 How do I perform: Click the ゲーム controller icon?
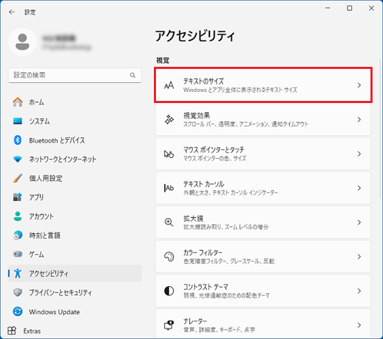[x=17, y=254]
